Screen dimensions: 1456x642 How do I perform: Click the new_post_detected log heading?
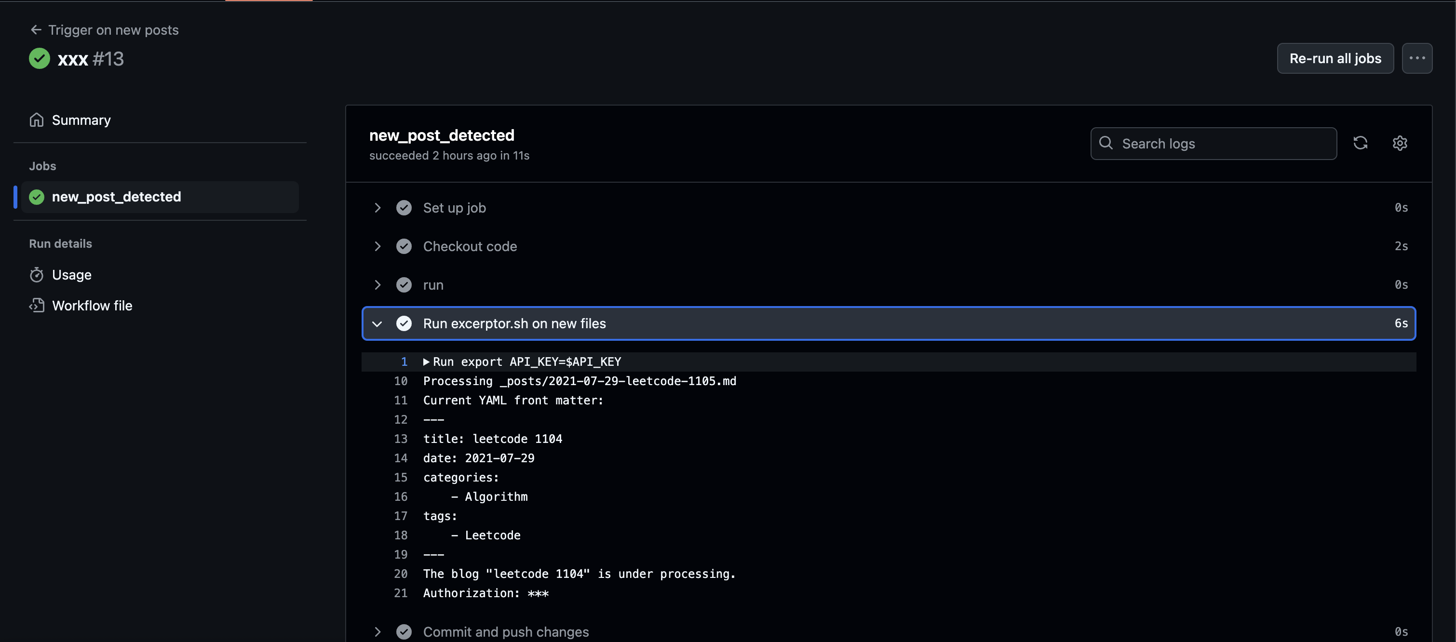point(442,135)
